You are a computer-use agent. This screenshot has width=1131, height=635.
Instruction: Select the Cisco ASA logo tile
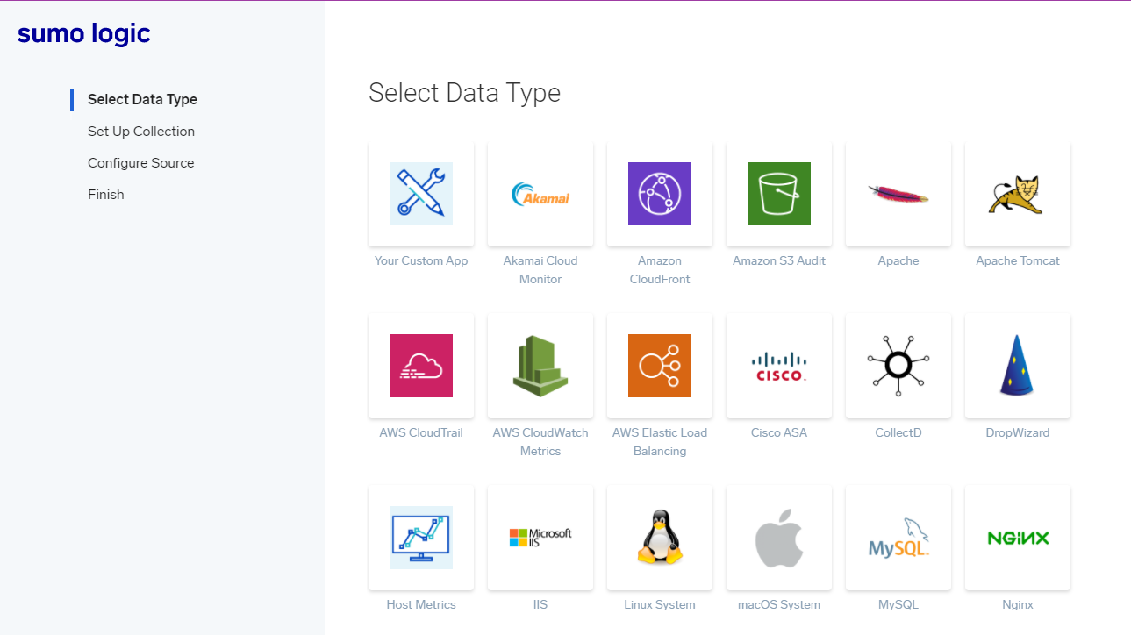pos(779,366)
